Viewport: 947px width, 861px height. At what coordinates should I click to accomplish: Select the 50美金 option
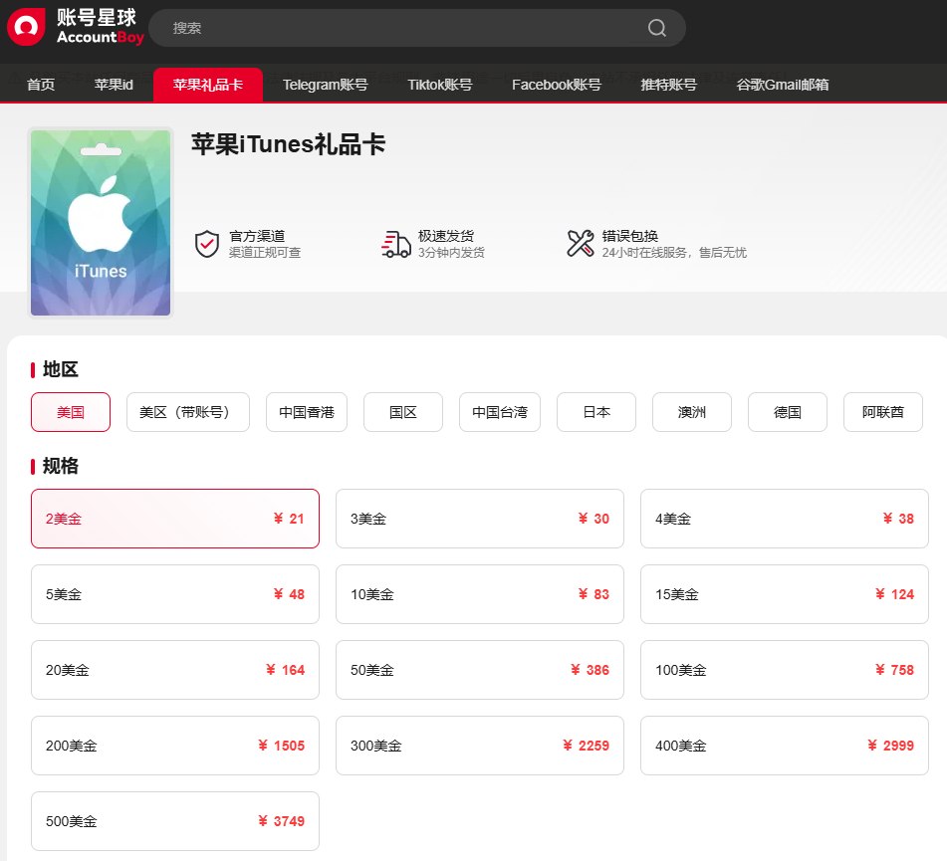pos(479,670)
